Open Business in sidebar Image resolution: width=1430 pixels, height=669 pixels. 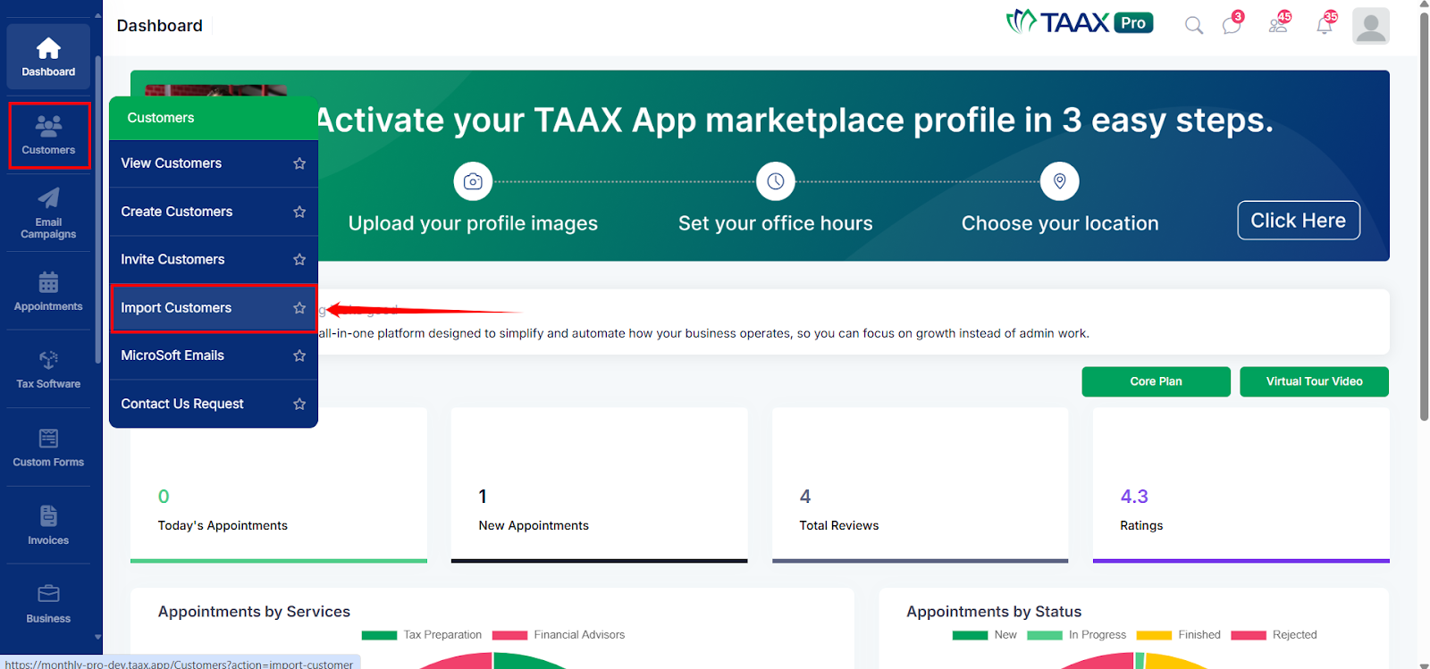click(x=48, y=604)
